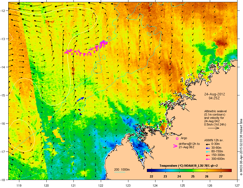Click the '300-600m' depth label
The image size is (243, 188).
(x=218, y=159)
